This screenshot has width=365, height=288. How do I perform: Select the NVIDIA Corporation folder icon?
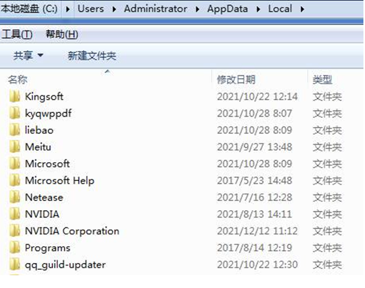[x=15, y=231]
